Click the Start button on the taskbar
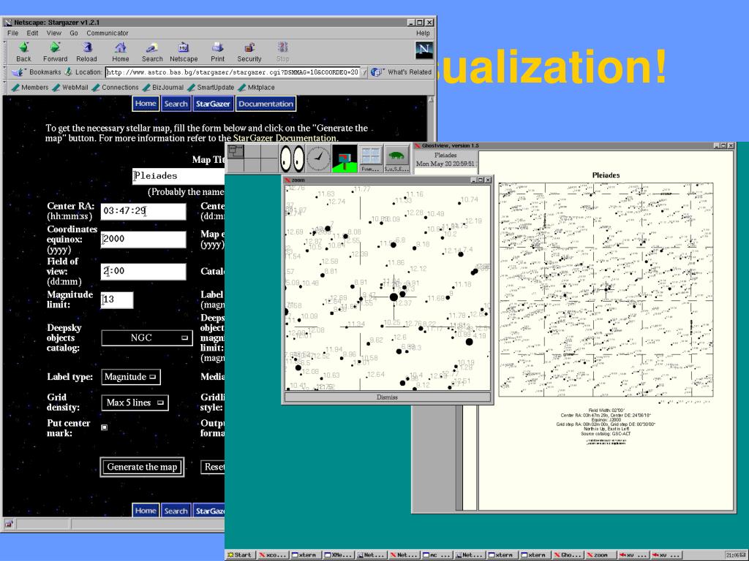Image resolution: width=749 pixels, height=561 pixels. point(240,555)
